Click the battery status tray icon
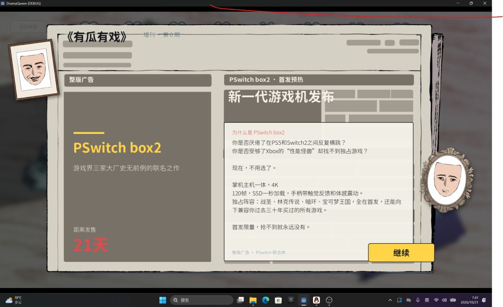 453,300
